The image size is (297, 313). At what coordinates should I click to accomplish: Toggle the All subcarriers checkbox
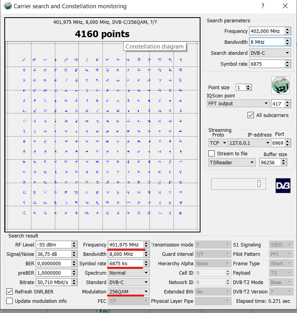[251, 115]
